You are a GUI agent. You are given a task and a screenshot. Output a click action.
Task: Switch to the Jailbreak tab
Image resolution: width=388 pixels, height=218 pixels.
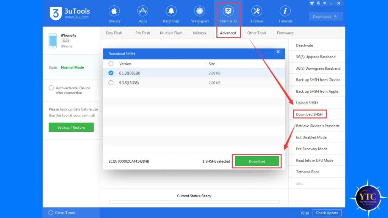point(200,33)
